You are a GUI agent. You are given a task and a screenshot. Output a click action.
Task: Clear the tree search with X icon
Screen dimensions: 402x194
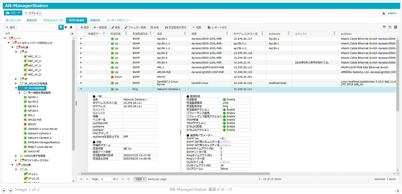pyautogui.click(x=72, y=34)
